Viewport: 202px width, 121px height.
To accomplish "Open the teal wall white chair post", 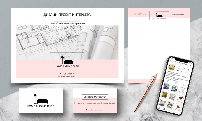I will tap(175, 89).
